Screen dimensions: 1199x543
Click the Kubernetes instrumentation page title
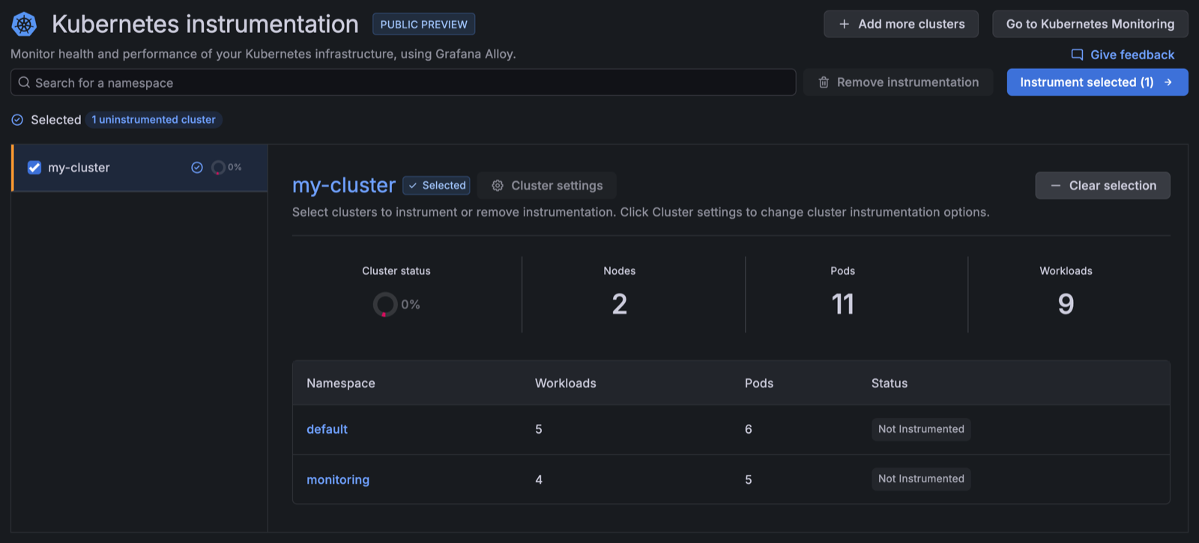point(205,24)
